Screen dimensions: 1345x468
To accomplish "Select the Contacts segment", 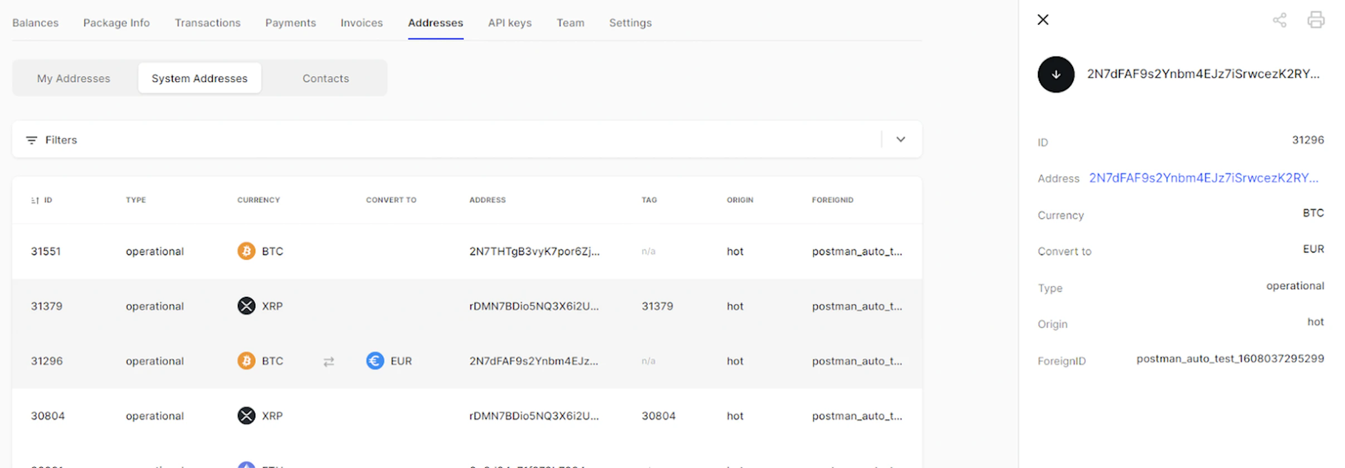I will click(x=326, y=79).
